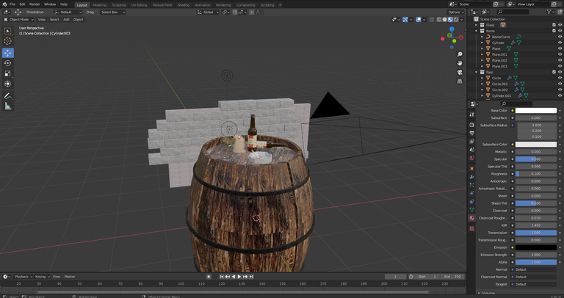Select the Move tool in the toolbar
Image resolution: width=564 pixels, height=298 pixels.
(8, 53)
